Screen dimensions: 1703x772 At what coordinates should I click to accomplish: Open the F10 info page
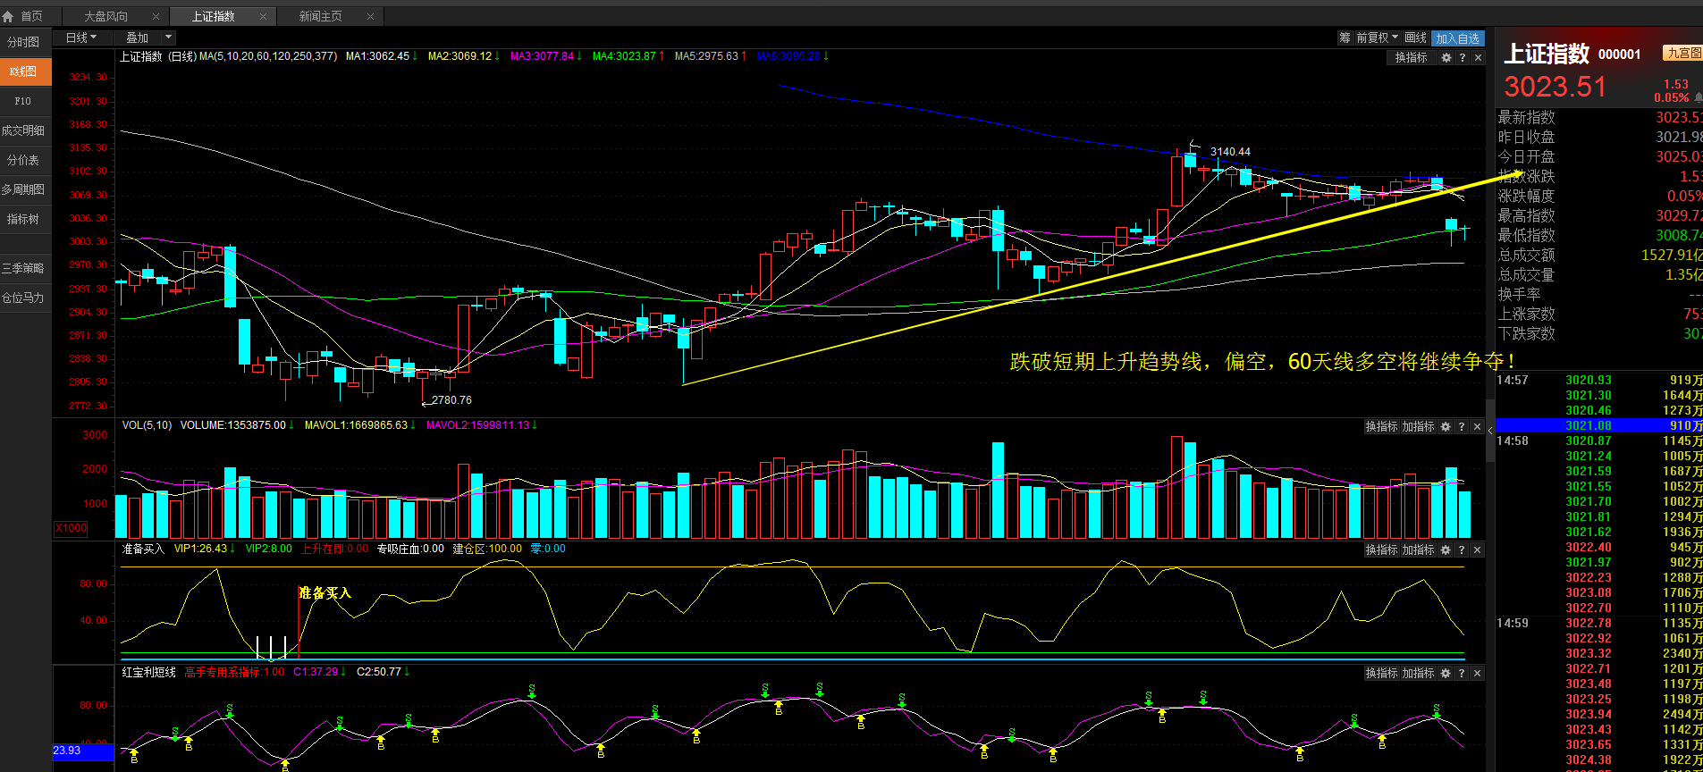[24, 101]
